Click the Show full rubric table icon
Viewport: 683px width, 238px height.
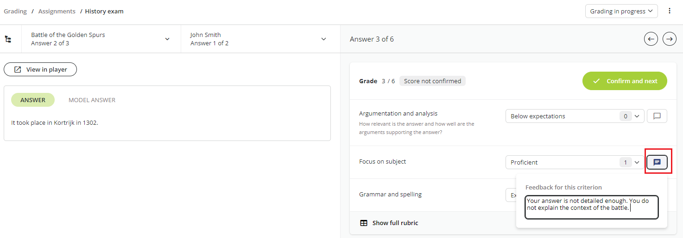364,223
